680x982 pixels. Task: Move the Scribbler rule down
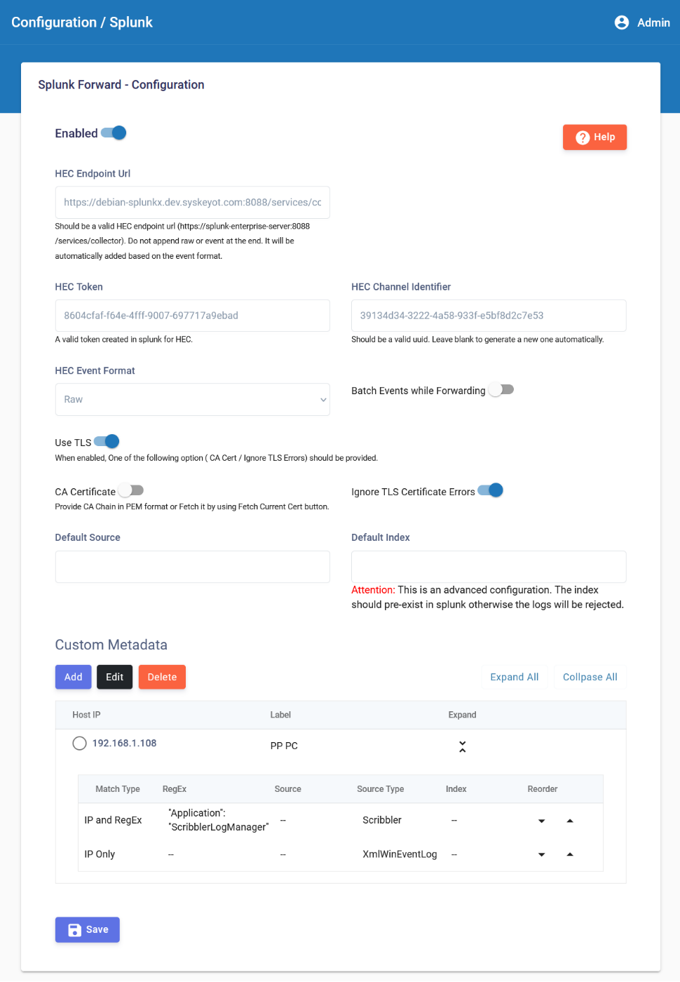pos(541,821)
